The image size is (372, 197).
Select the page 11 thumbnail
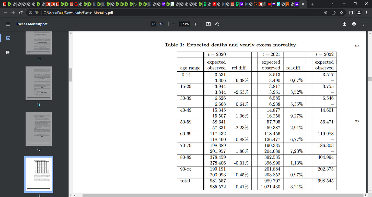pos(39,83)
